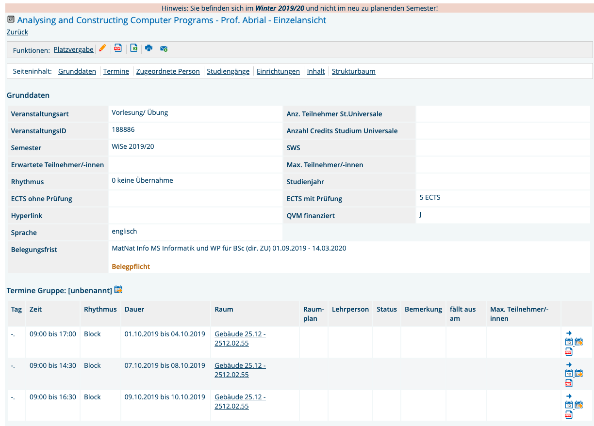Click date range 01.10.2019 bis 04.10.2019
This screenshot has width=594, height=426.
point(165,334)
